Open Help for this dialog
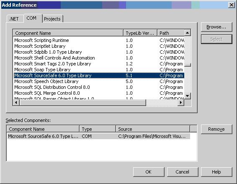Viewport: 237px width, 184px height. pos(216,172)
